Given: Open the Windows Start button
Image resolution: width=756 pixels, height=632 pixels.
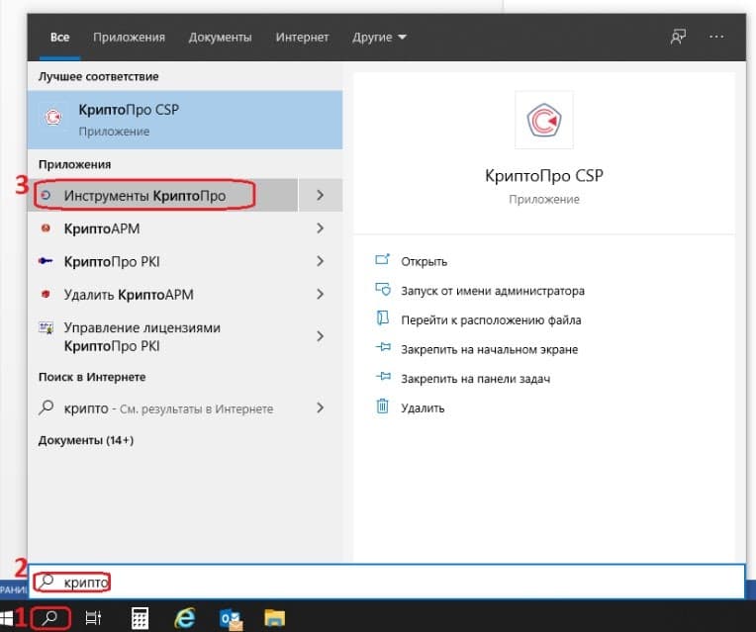Looking at the screenshot, I should 6,618.
